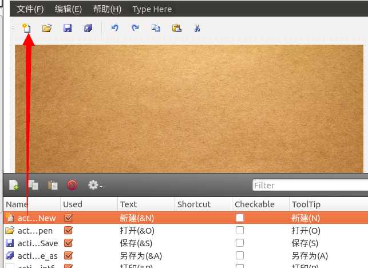The height and width of the screenshot is (268, 368).
Task: Open the 编辑(E) menu
Action: click(68, 9)
